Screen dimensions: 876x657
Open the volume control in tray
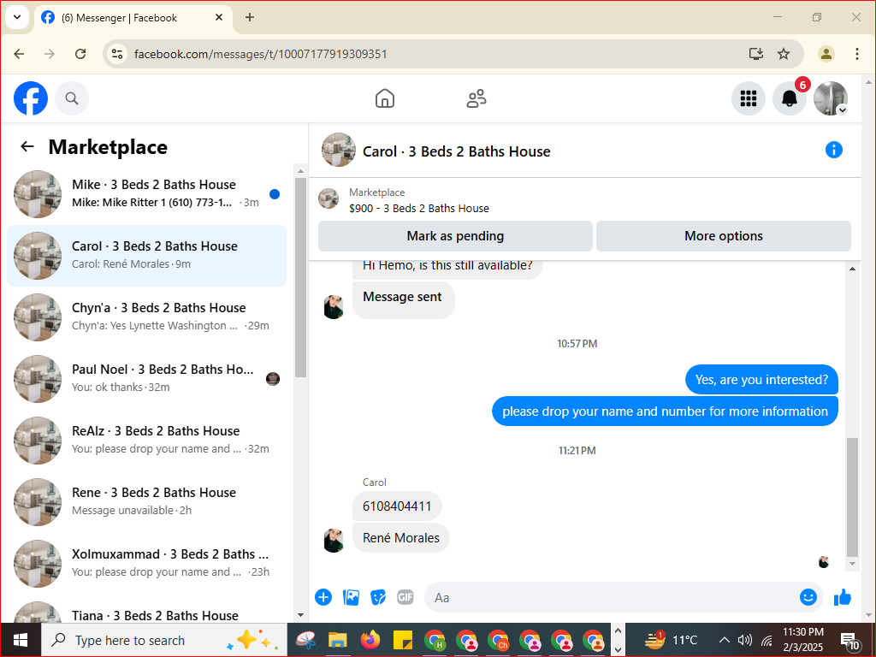coord(745,640)
